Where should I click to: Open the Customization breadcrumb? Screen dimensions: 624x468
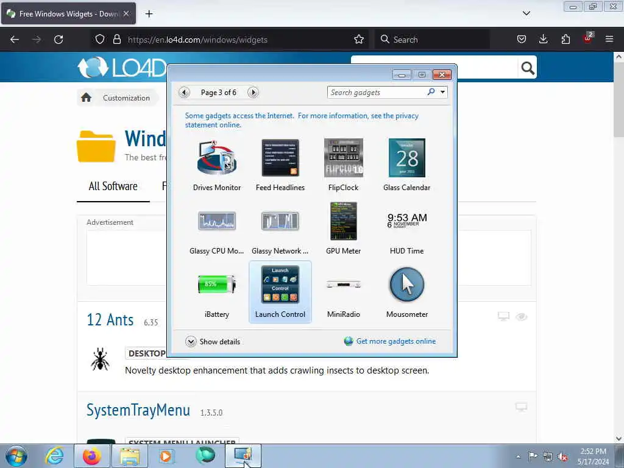coord(126,98)
